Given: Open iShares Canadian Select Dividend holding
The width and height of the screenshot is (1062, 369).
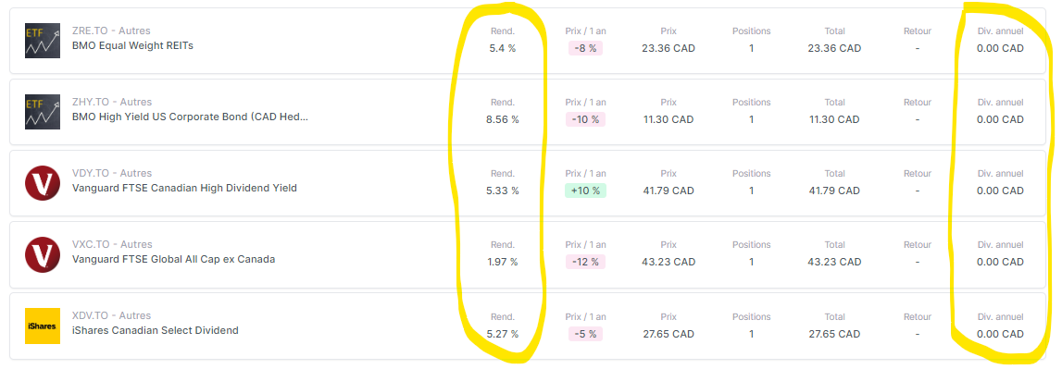Looking at the screenshot, I should pyautogui.click(x=156, y=330).
